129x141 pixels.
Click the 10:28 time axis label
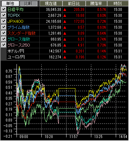(x=49, y=137)
